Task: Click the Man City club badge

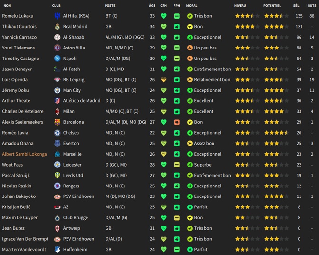Action: tap(58, 90)
